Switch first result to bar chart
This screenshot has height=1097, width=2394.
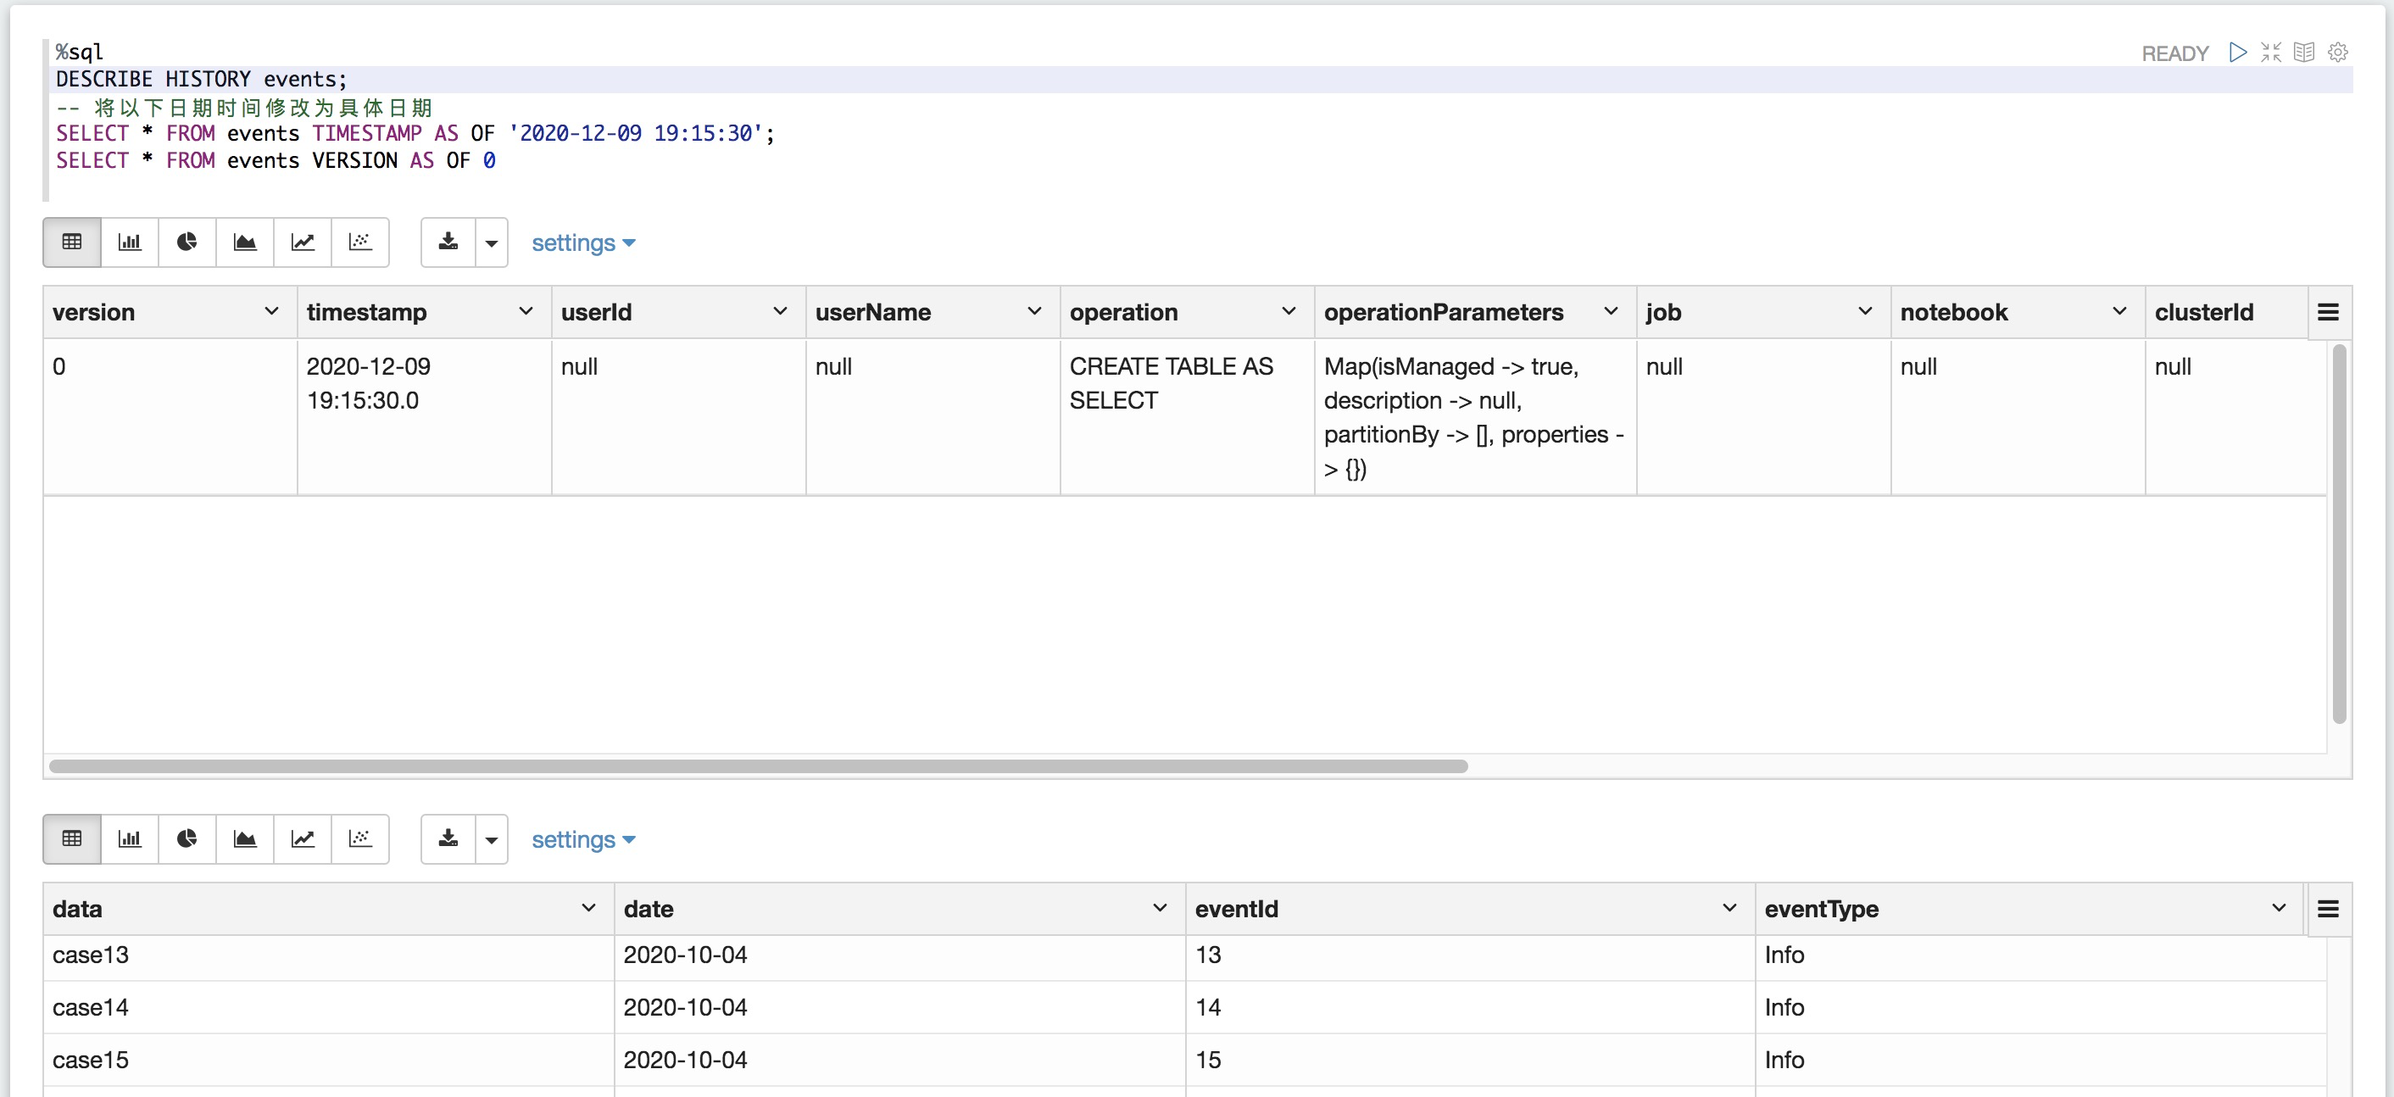(129, 242)
